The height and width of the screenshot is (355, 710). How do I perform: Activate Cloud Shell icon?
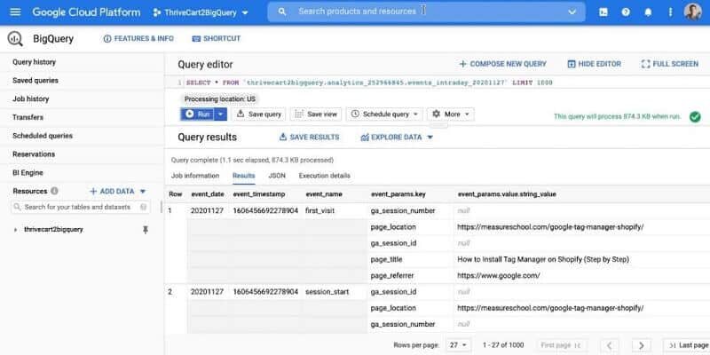click(603, 12)
